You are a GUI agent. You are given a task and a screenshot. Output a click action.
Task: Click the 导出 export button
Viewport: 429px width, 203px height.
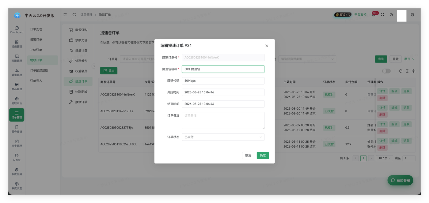109,71
